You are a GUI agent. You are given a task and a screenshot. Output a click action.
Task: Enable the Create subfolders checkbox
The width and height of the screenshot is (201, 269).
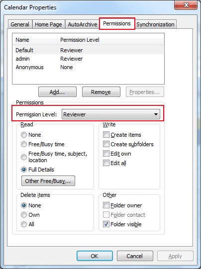106,144
